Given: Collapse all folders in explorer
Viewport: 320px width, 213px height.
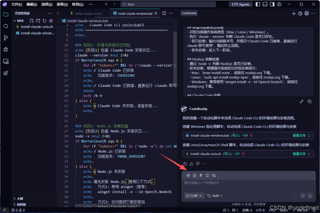Looking at the screenshot, I should [x=51, y=21].
